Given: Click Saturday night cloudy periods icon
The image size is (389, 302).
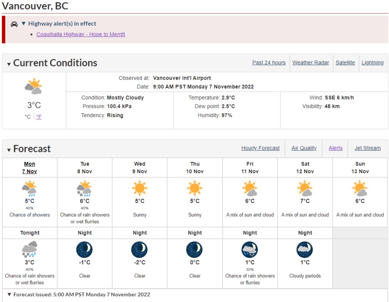Looking at the screenshot, I should 305,250.
